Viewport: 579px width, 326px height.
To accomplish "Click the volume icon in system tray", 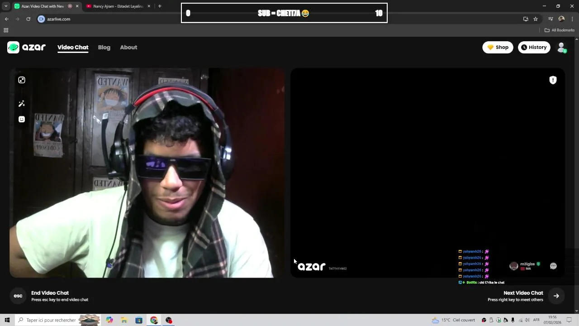I will click(x=527, y=320).
